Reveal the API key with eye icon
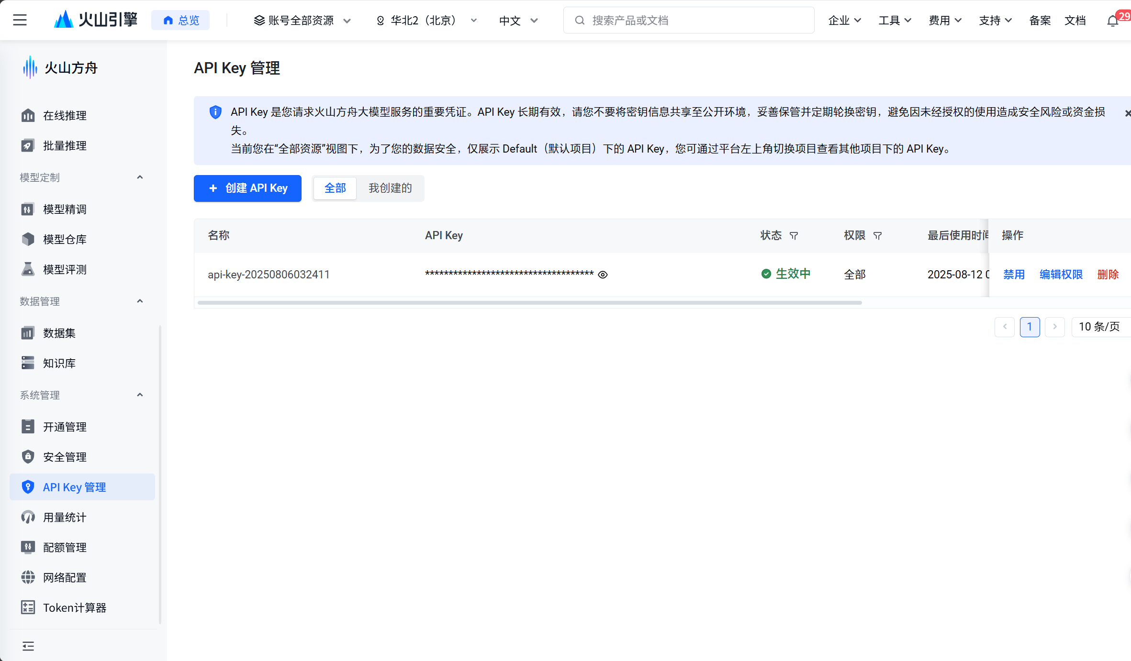1131x661 pixels. coord(603,275)
